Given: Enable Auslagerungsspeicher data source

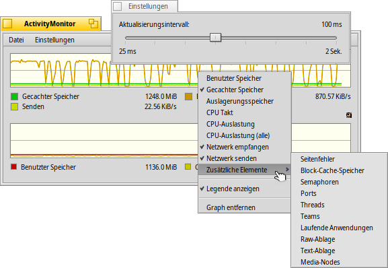Looking at the screenshot, I should 245,101.
